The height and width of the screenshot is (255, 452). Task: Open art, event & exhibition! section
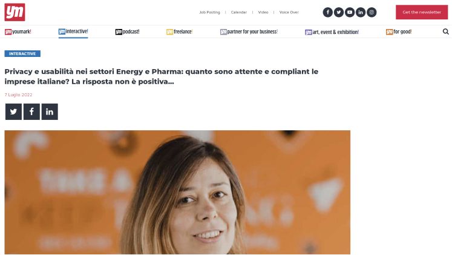(332, 32)
